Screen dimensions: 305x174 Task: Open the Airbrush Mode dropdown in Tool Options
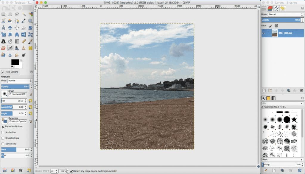(x=20, y=81)
